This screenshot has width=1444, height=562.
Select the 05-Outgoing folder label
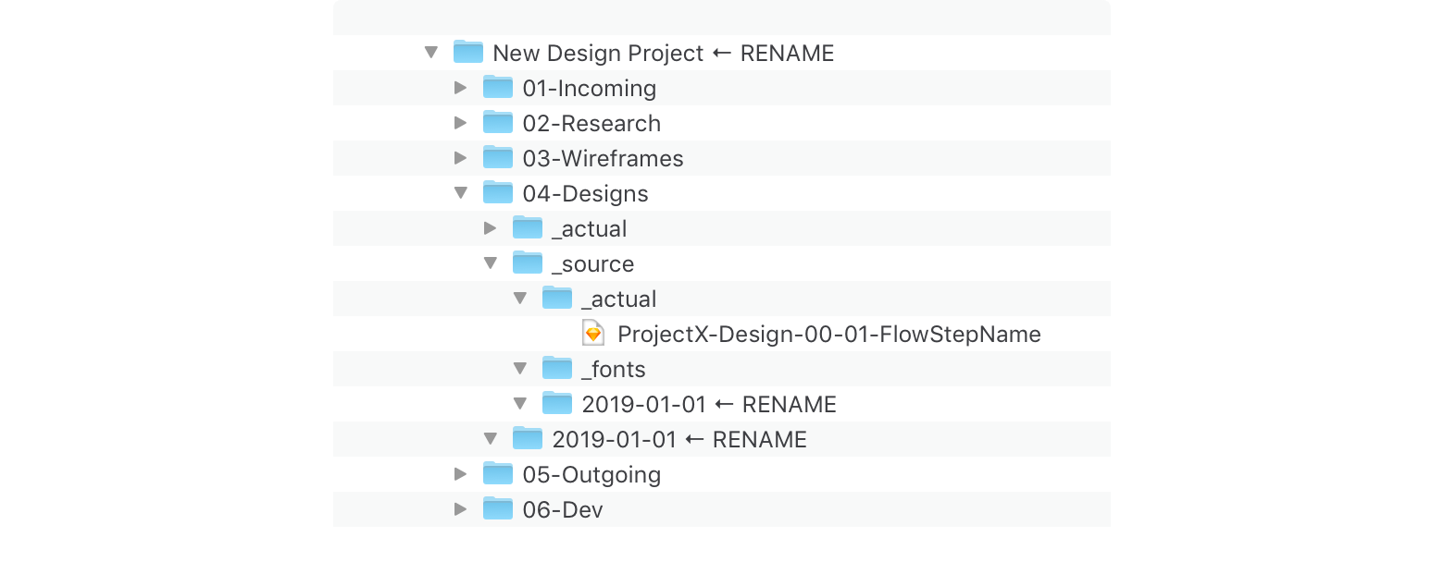coord(591,474)
